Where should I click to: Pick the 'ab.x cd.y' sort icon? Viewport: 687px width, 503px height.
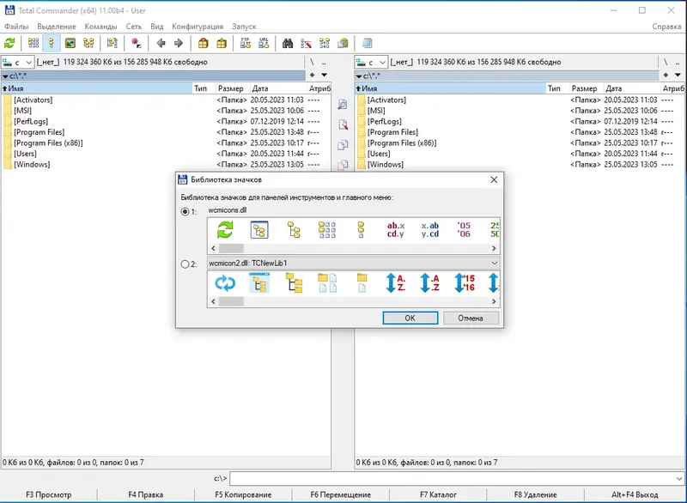pos(396,229)
